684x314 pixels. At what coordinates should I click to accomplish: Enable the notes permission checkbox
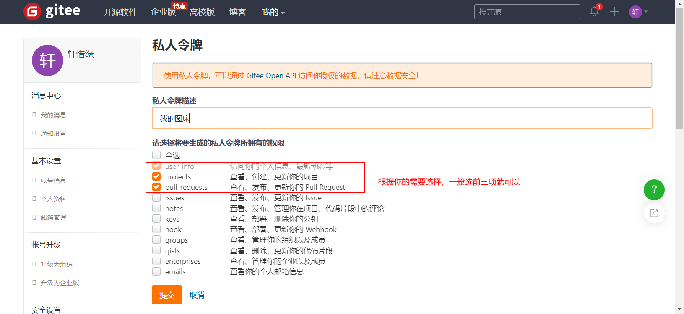coord(156,208)
